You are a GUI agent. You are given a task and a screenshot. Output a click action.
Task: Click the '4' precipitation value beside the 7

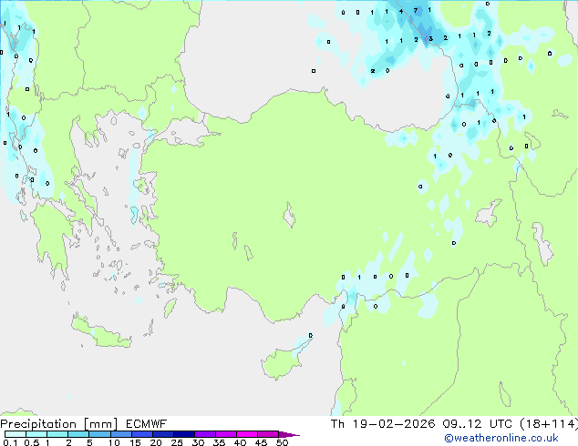(401, 12)
